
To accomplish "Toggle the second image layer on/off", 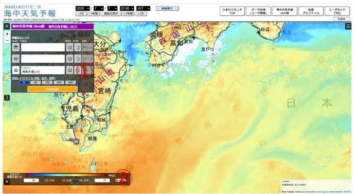I will (x=15, y=59).
